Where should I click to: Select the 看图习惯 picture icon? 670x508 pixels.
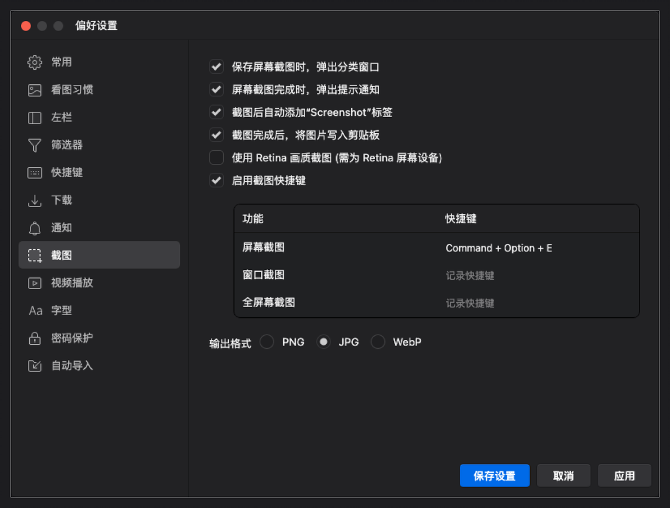click(35, 90)
